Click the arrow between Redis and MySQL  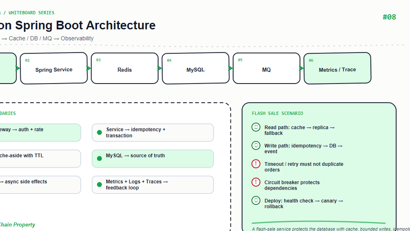[159, 68]
